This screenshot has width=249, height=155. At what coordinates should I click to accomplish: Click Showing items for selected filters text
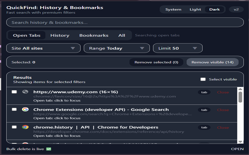49,82
